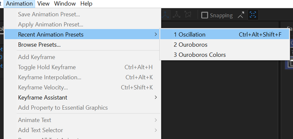Open the Window menu

[x=65, y=4]
